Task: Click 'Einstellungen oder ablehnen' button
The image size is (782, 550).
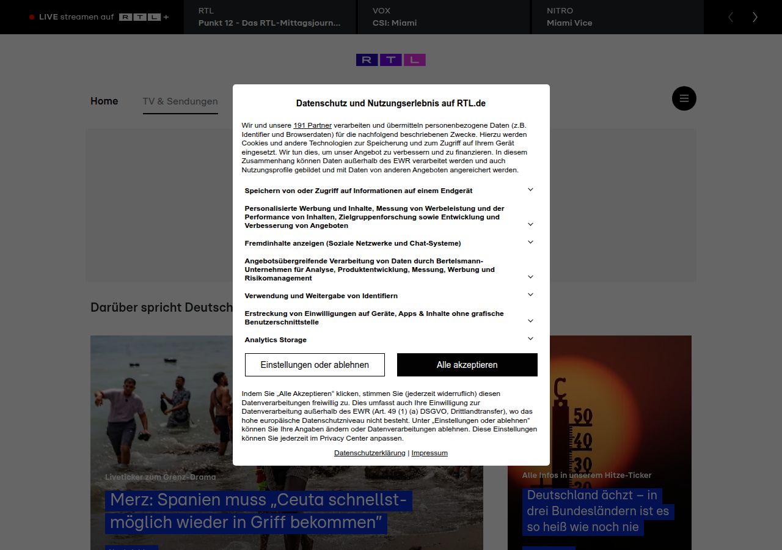Action: [315, 365]
